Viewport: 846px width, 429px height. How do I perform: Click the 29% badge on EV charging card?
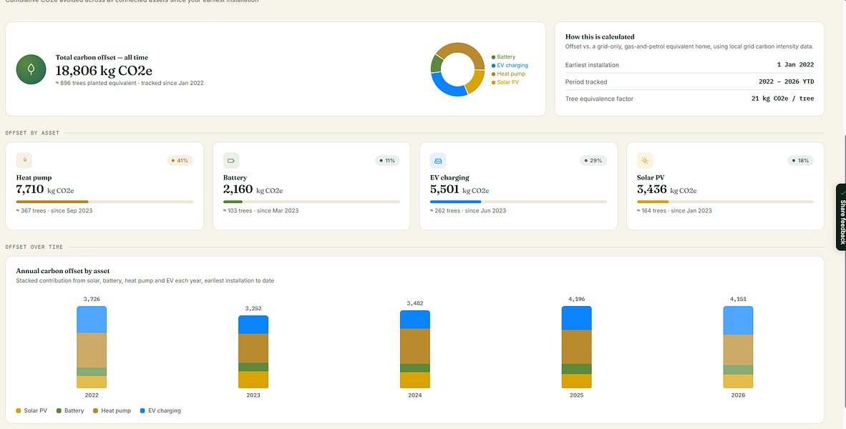pyautogui.click(x=593, y=161)
